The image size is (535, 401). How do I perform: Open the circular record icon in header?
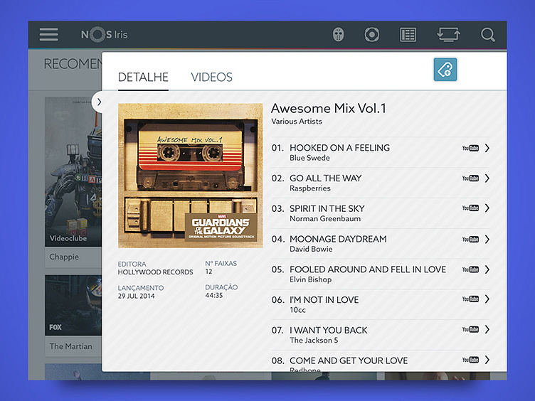[371, 34]
